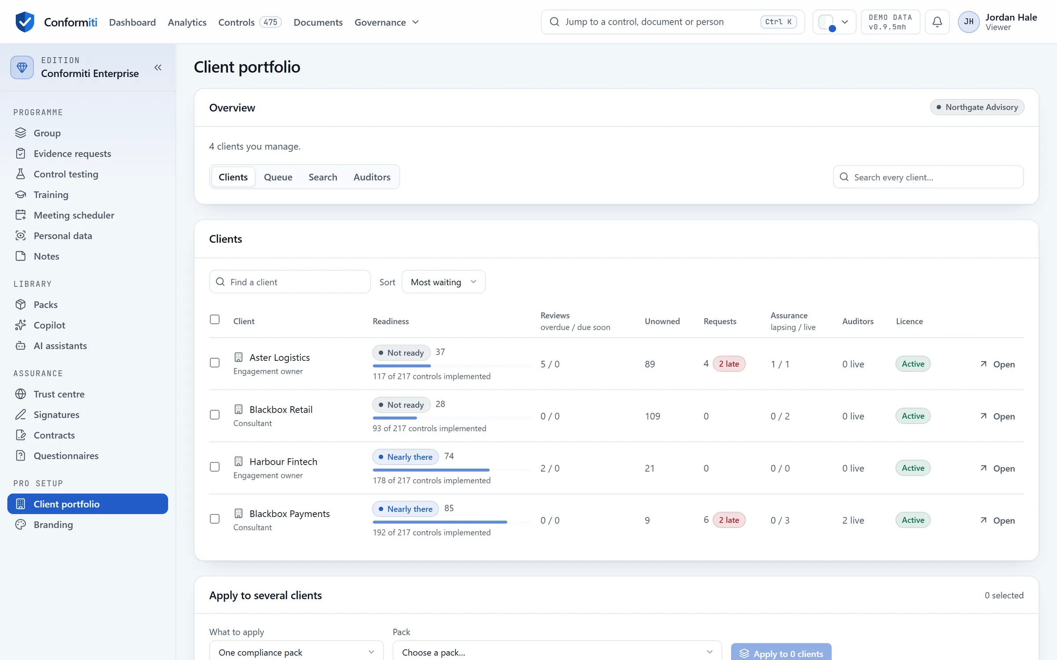The image size is (1057, 660).
Task: Click the Group layers icon
Action: click(x=21, y=132)
